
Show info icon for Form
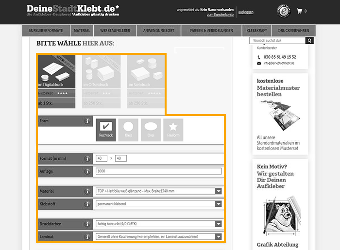pos(87,121)
